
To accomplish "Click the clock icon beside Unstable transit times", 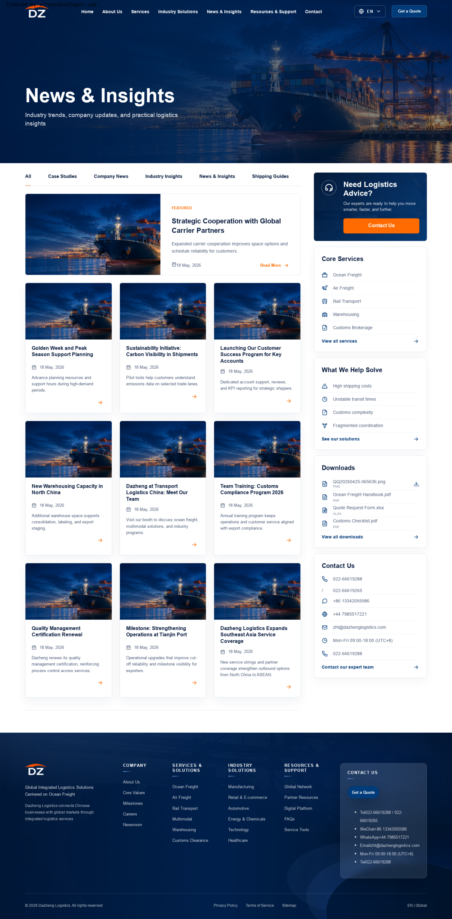I will 325,399.
